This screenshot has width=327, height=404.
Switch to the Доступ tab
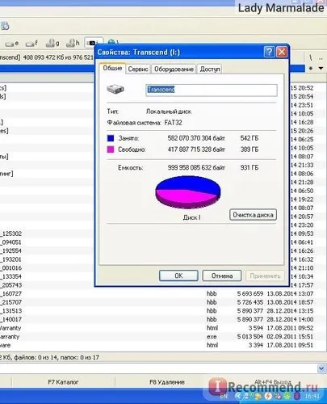210,69
